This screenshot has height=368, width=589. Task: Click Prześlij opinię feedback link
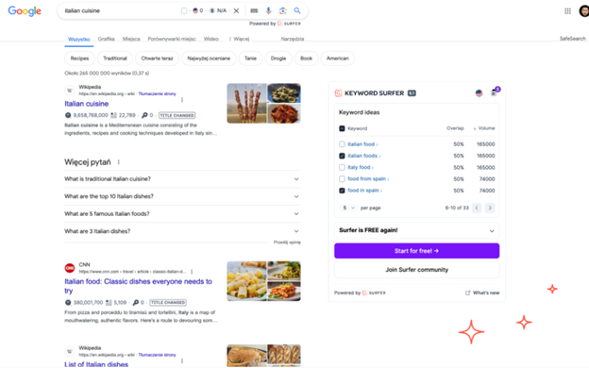point(287,243)
